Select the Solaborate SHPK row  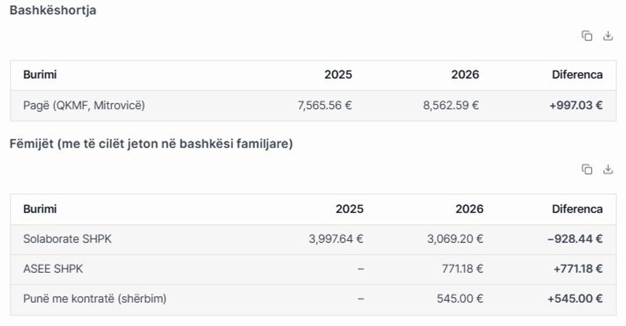point(63,239)
